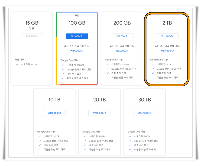Click 가족 추가 옵션 in 100 GB card

point(74,74)
